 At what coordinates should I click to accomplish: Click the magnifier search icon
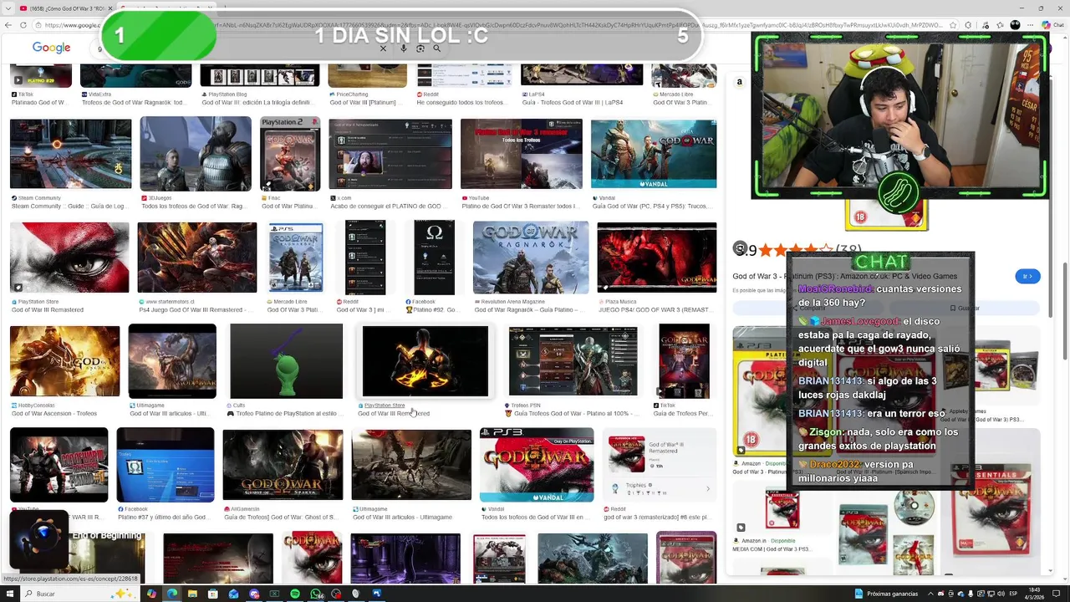[436, 48]
